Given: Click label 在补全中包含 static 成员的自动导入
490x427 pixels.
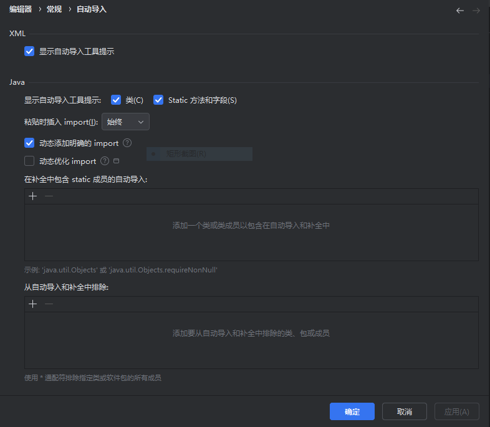Looking at the screenshot, I should click(x=85, y=180).
